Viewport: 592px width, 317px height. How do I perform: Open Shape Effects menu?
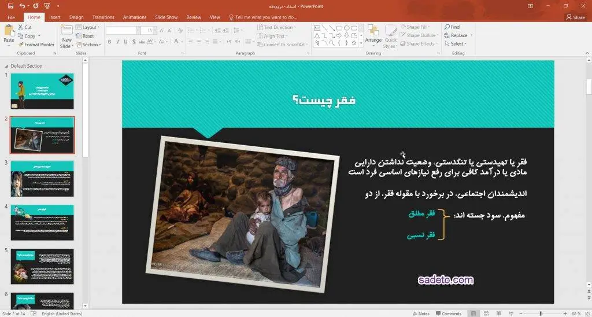click(x=419, y=44)
